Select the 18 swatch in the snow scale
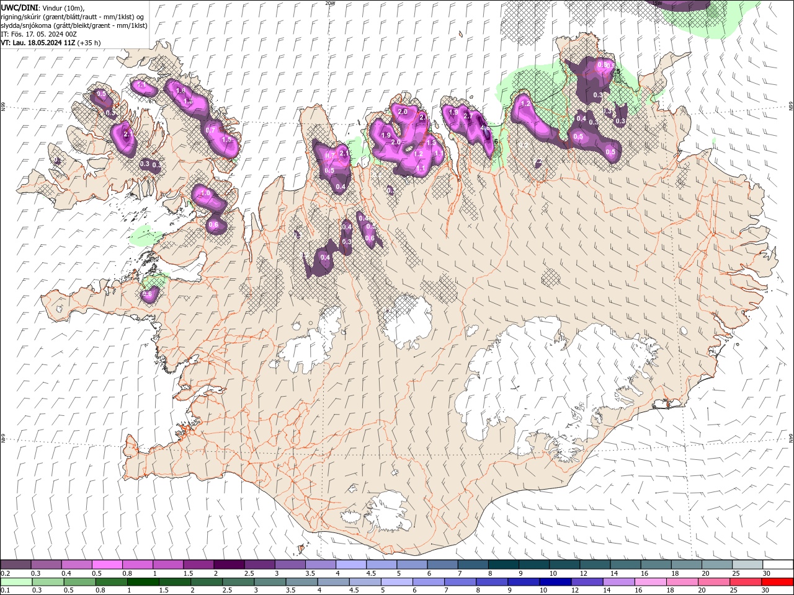 click(686, 564)
